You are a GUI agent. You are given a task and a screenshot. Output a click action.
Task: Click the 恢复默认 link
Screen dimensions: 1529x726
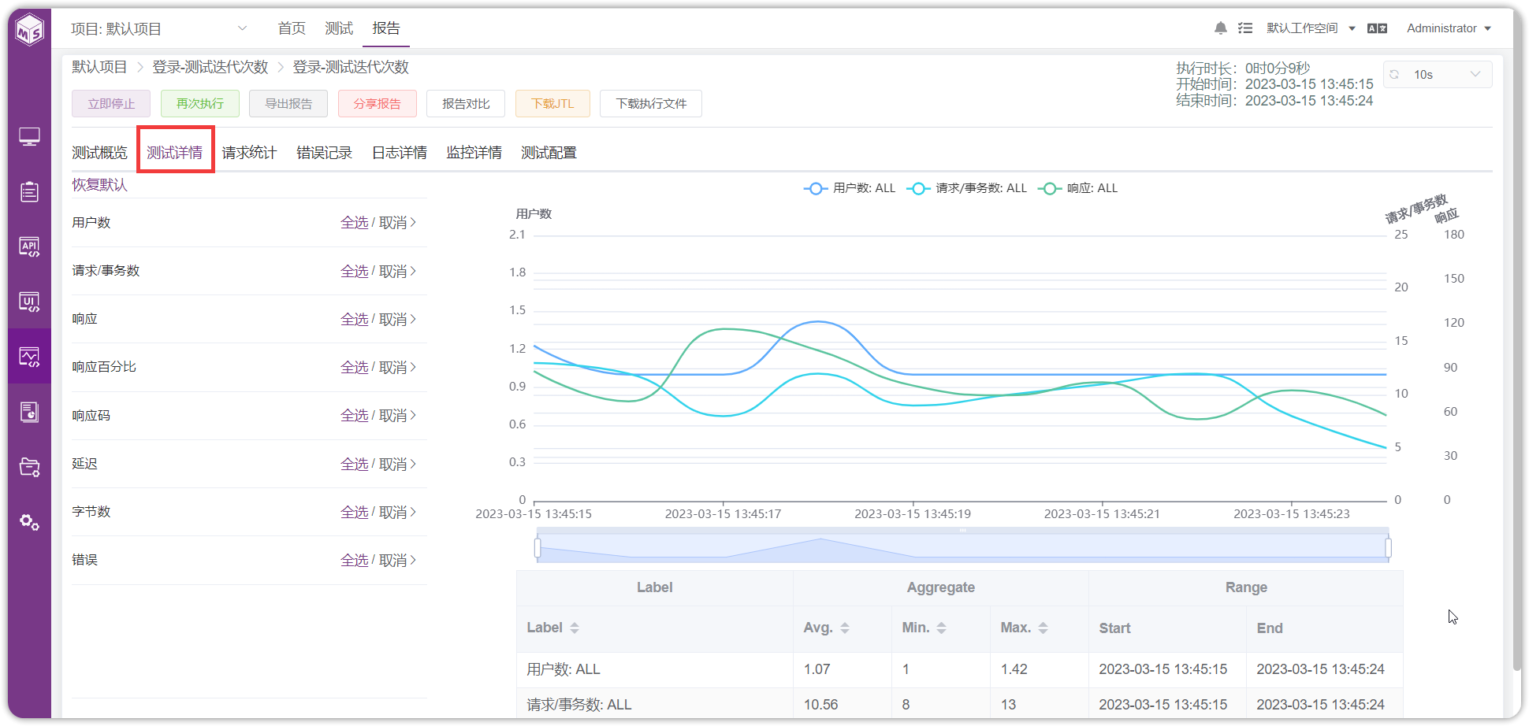tap(99, 184)
